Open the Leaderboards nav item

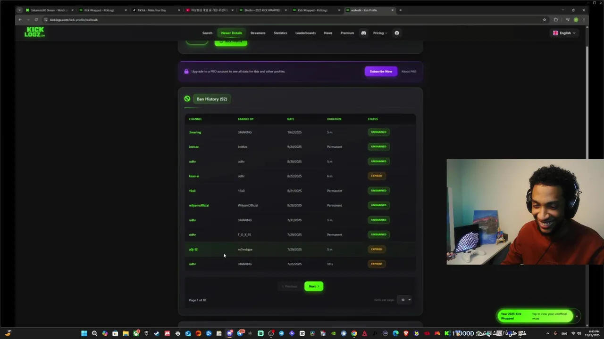coord(305,33)
